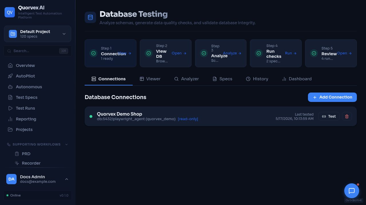Click the search magnifier icon
This screenshot has height=205, width=366.
[x=9, y=51]
